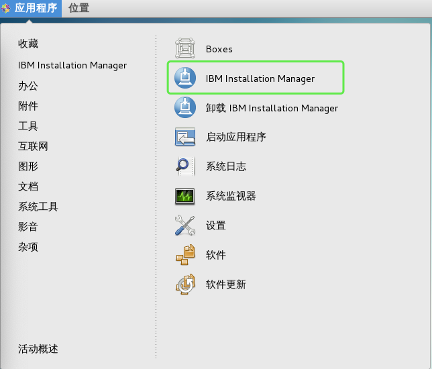Viewport: 432px width, 369px height.
Task: Select the 文档 category
Action: (x=28, y=187)
